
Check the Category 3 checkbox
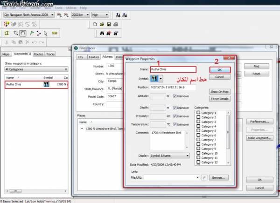198,122
